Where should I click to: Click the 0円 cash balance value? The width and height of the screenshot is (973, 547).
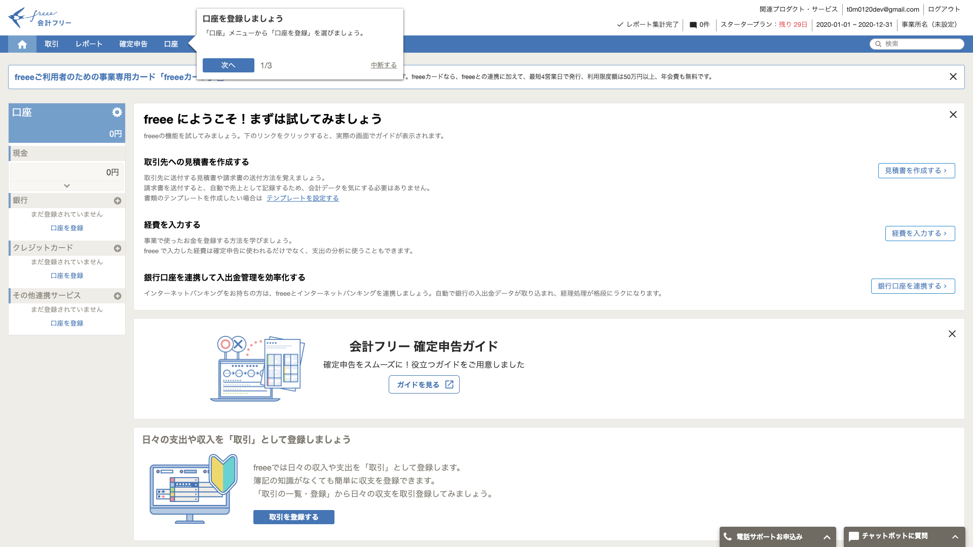[x=113, y=173]
